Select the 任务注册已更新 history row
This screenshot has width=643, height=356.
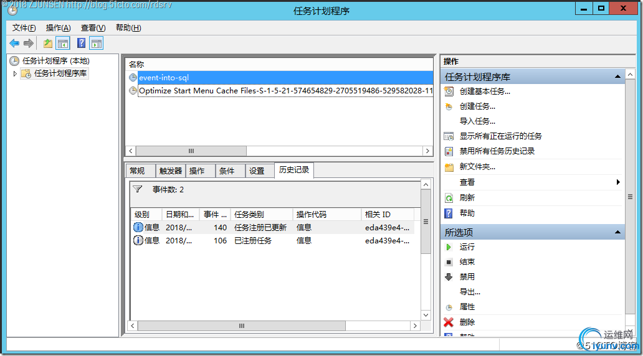click(272, 227)
